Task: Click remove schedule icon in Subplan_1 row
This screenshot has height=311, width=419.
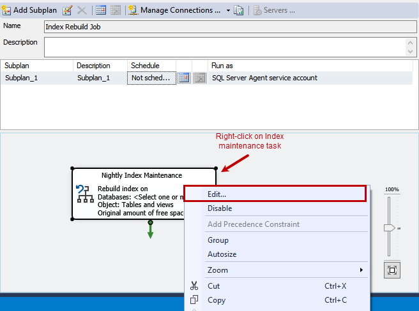Action: pyautogui.click(x=199, y=78)
